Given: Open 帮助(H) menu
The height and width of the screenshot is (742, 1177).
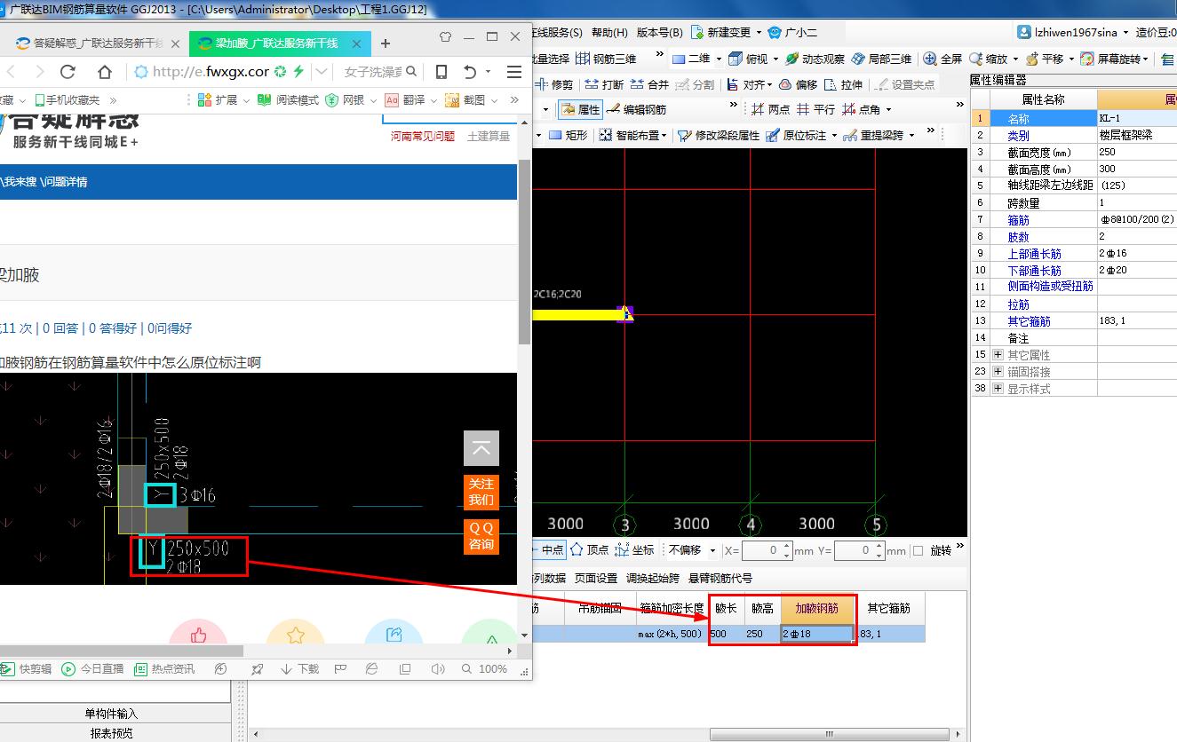Looking at the screenshot, I should pyautogui.click(x=608, y=33).
